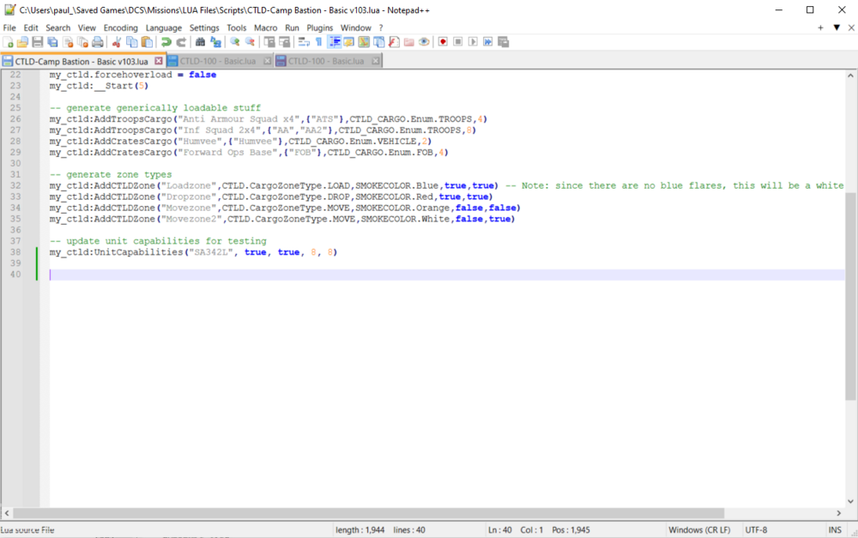Screen dimensions: 858x538
Task: Close the CTLD-Camp Bastion - Basic v103.lua tab
Action: [159, 61]
